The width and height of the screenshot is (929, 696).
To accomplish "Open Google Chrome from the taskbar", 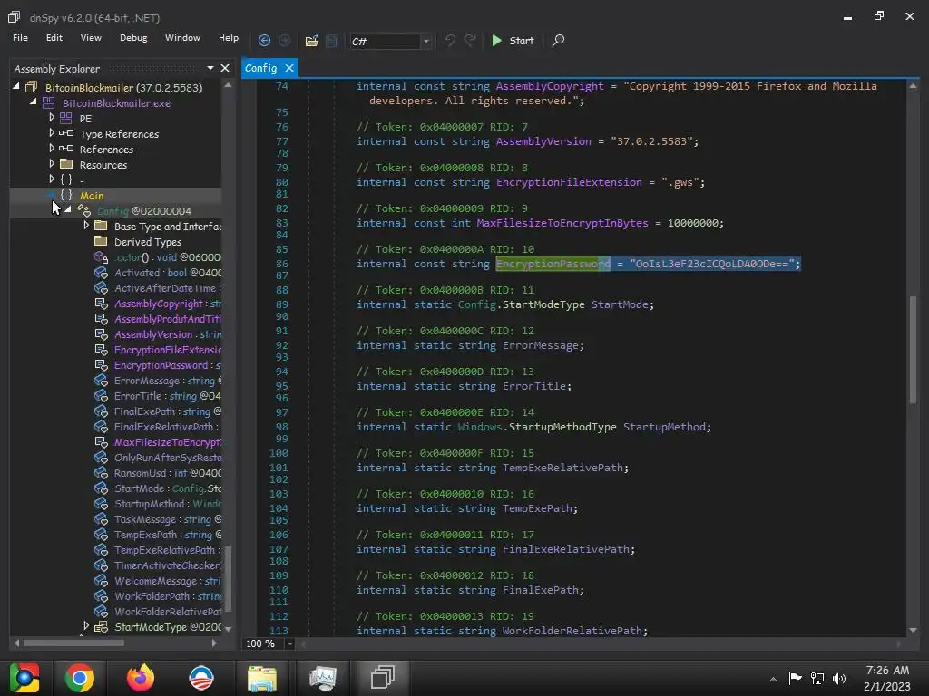I will 80,678.
